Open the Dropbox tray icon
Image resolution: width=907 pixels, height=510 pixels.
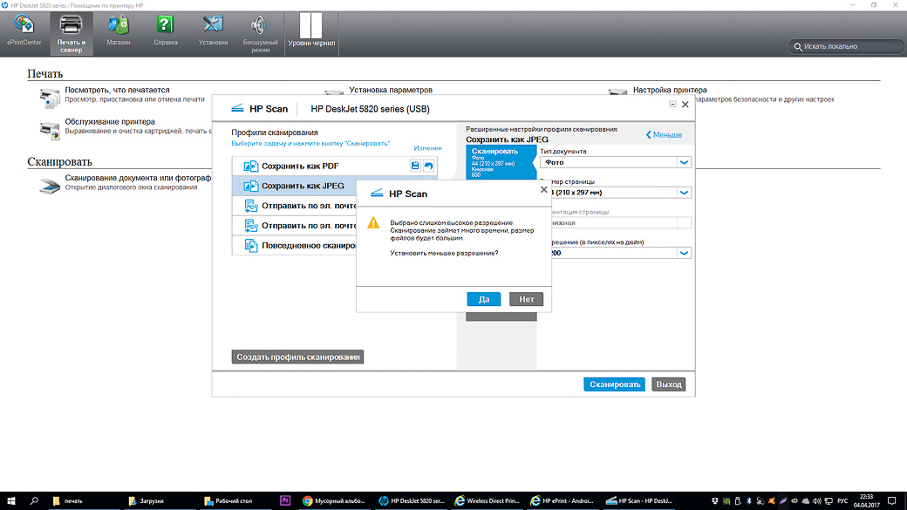click(x=715, y=500)
